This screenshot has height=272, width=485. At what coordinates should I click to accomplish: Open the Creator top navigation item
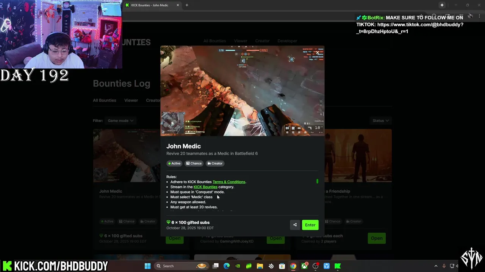pos(262,41)
